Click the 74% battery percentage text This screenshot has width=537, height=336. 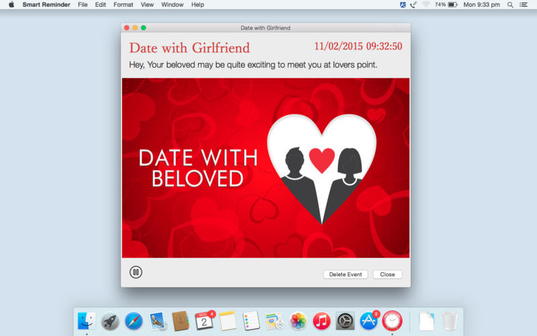(440, 5)
